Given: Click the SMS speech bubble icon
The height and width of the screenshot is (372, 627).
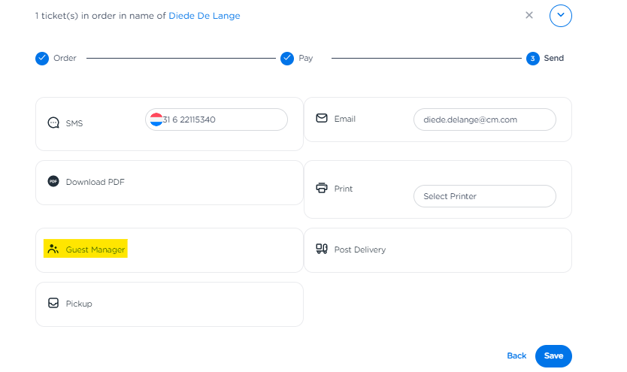Looking at the screenshot, I should 53,123.
